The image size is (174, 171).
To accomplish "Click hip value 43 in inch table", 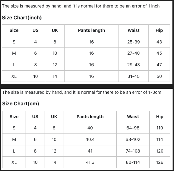I will 159,42.
